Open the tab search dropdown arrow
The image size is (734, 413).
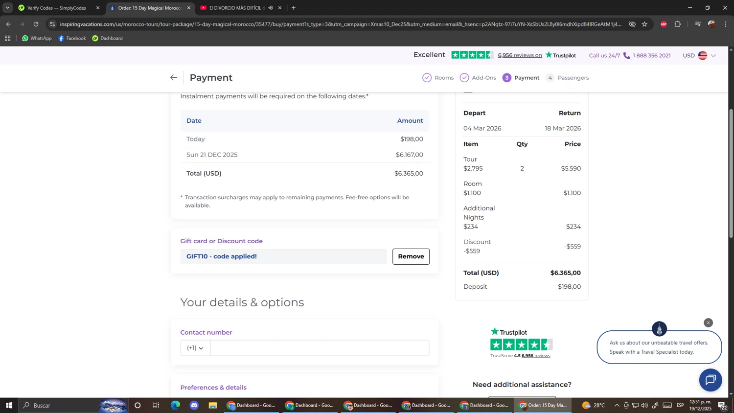point(7,8)
